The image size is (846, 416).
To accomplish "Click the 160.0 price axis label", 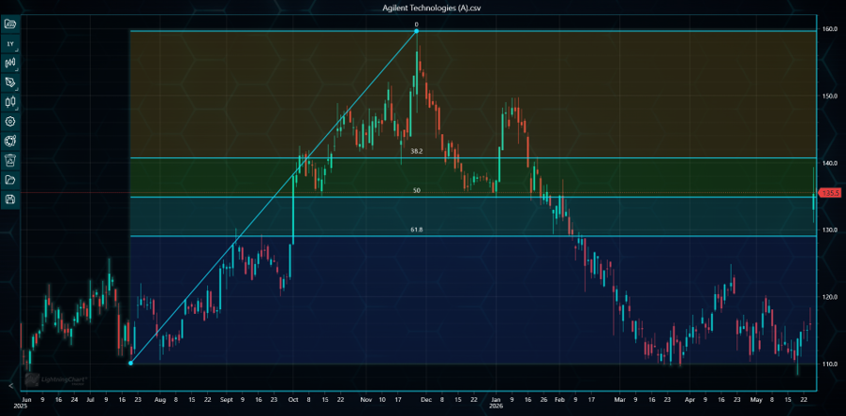I will click(830, 29).
